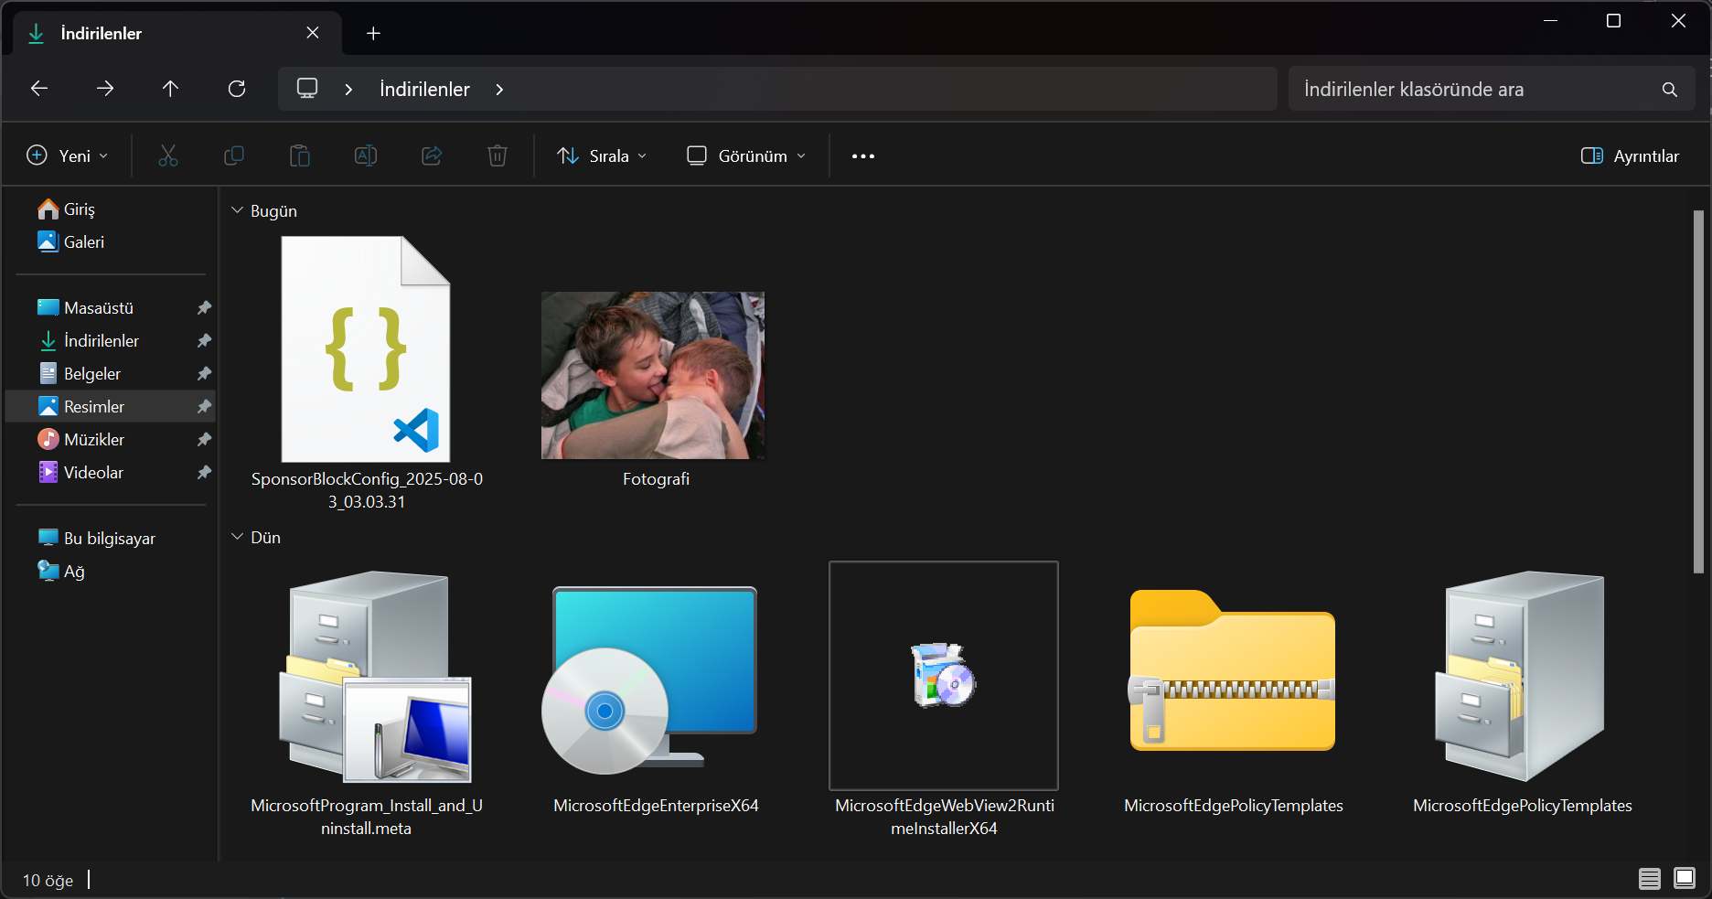Click the Rename icon in toolbar
The image size is (1712, 899).
pos(366,155)
